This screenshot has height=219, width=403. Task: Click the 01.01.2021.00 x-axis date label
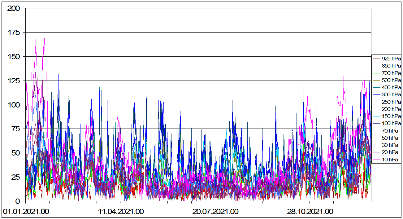click(25, 212)
